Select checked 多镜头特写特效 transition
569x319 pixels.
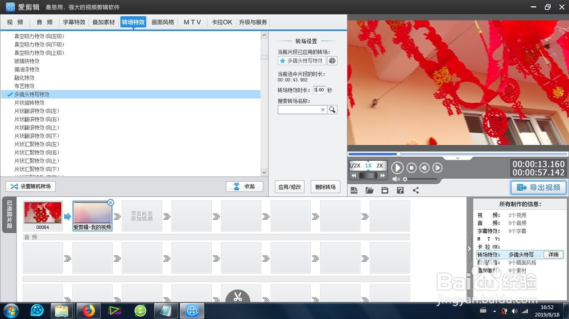click(131, 94)
